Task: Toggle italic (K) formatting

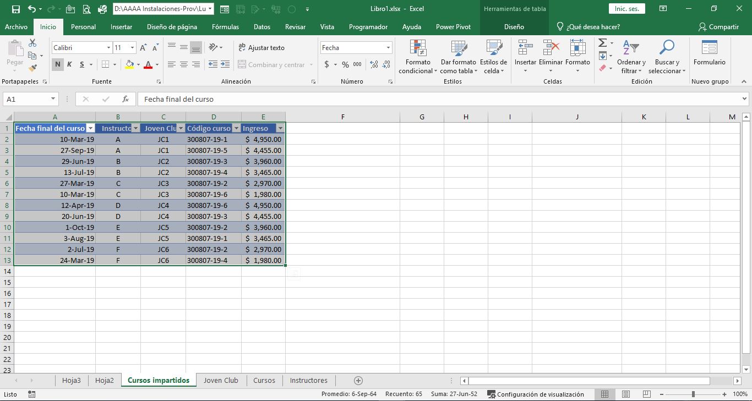Action: click(x=70, y=64)
